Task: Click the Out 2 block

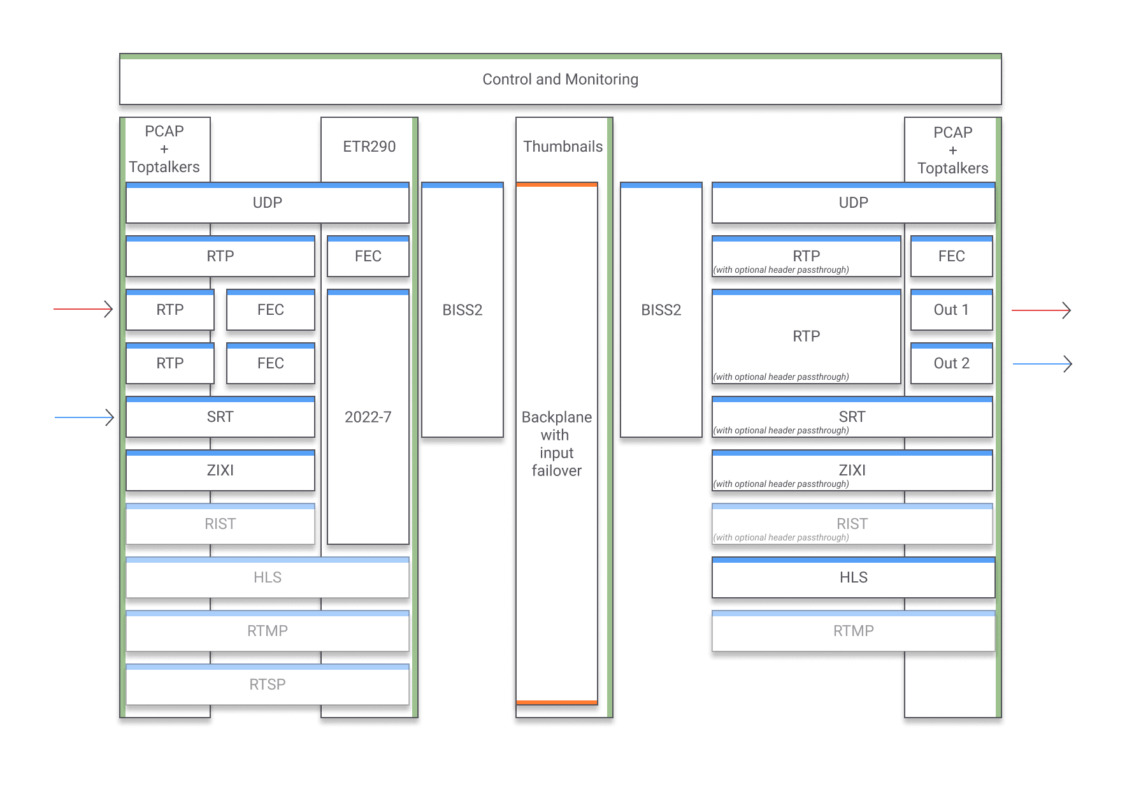Action: (951, 364)
